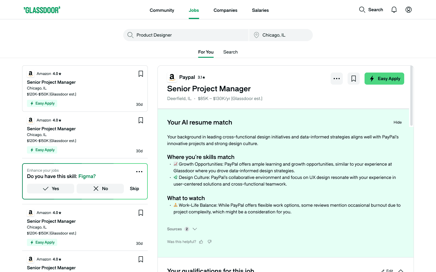
Task: Answer Yes to the Figma skill
Action: pyautogui.click(x=51, y=189)
